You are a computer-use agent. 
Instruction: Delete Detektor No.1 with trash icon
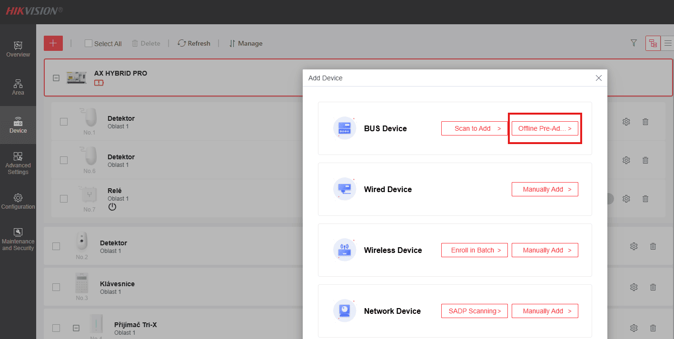click(645, 122)
